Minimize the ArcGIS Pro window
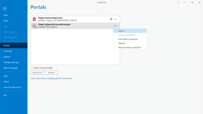 coord(185,3)
